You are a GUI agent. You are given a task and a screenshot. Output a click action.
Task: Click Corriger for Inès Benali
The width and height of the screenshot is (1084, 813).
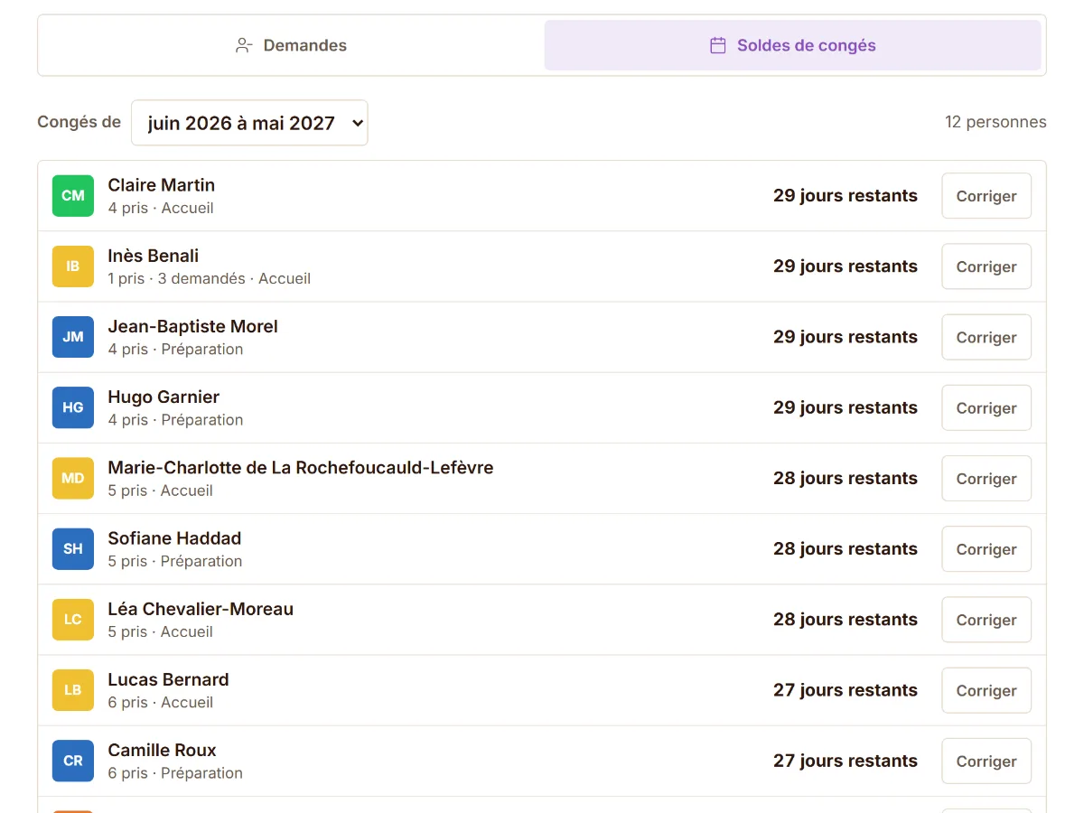point(986,266)
